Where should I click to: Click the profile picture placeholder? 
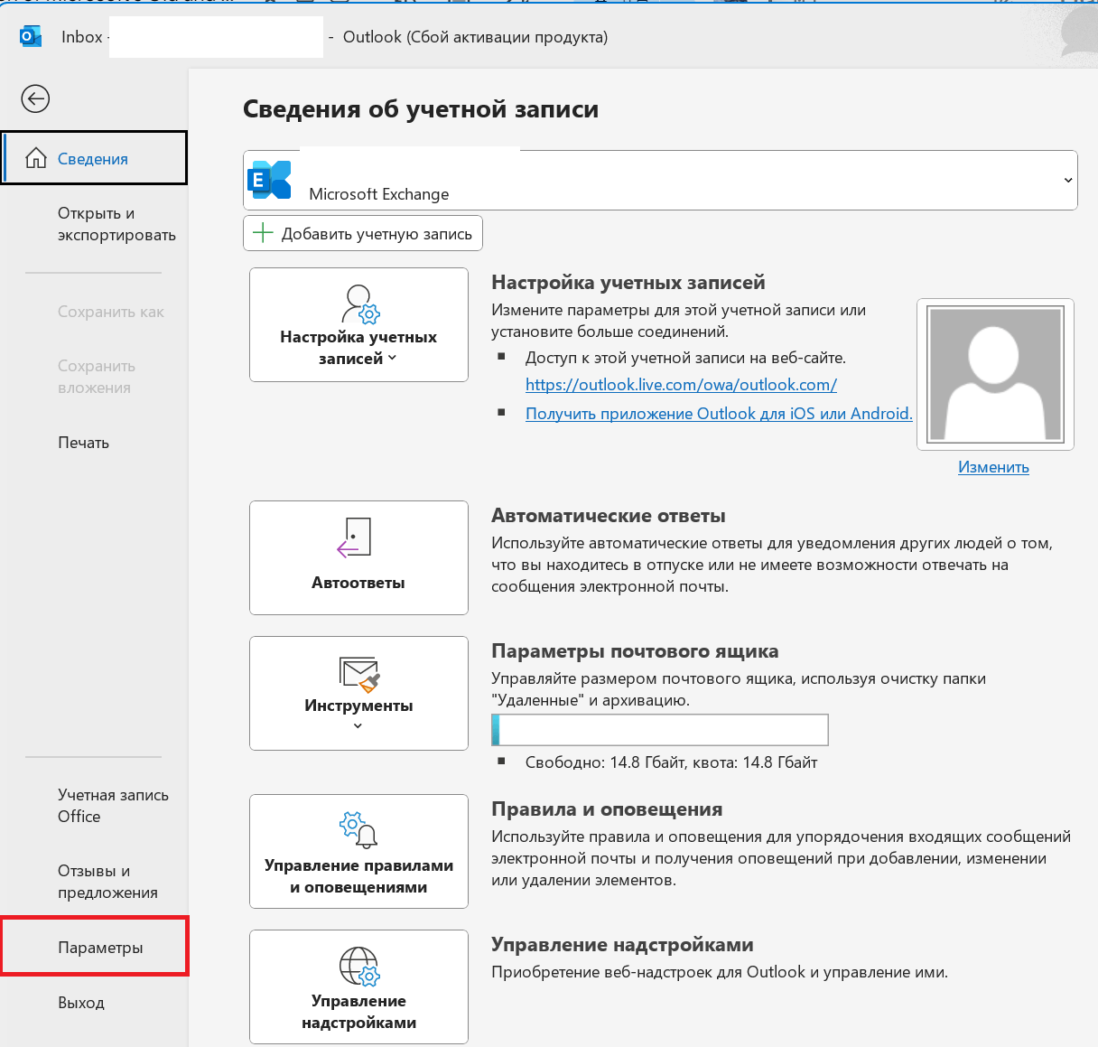(x=994, y=373)
